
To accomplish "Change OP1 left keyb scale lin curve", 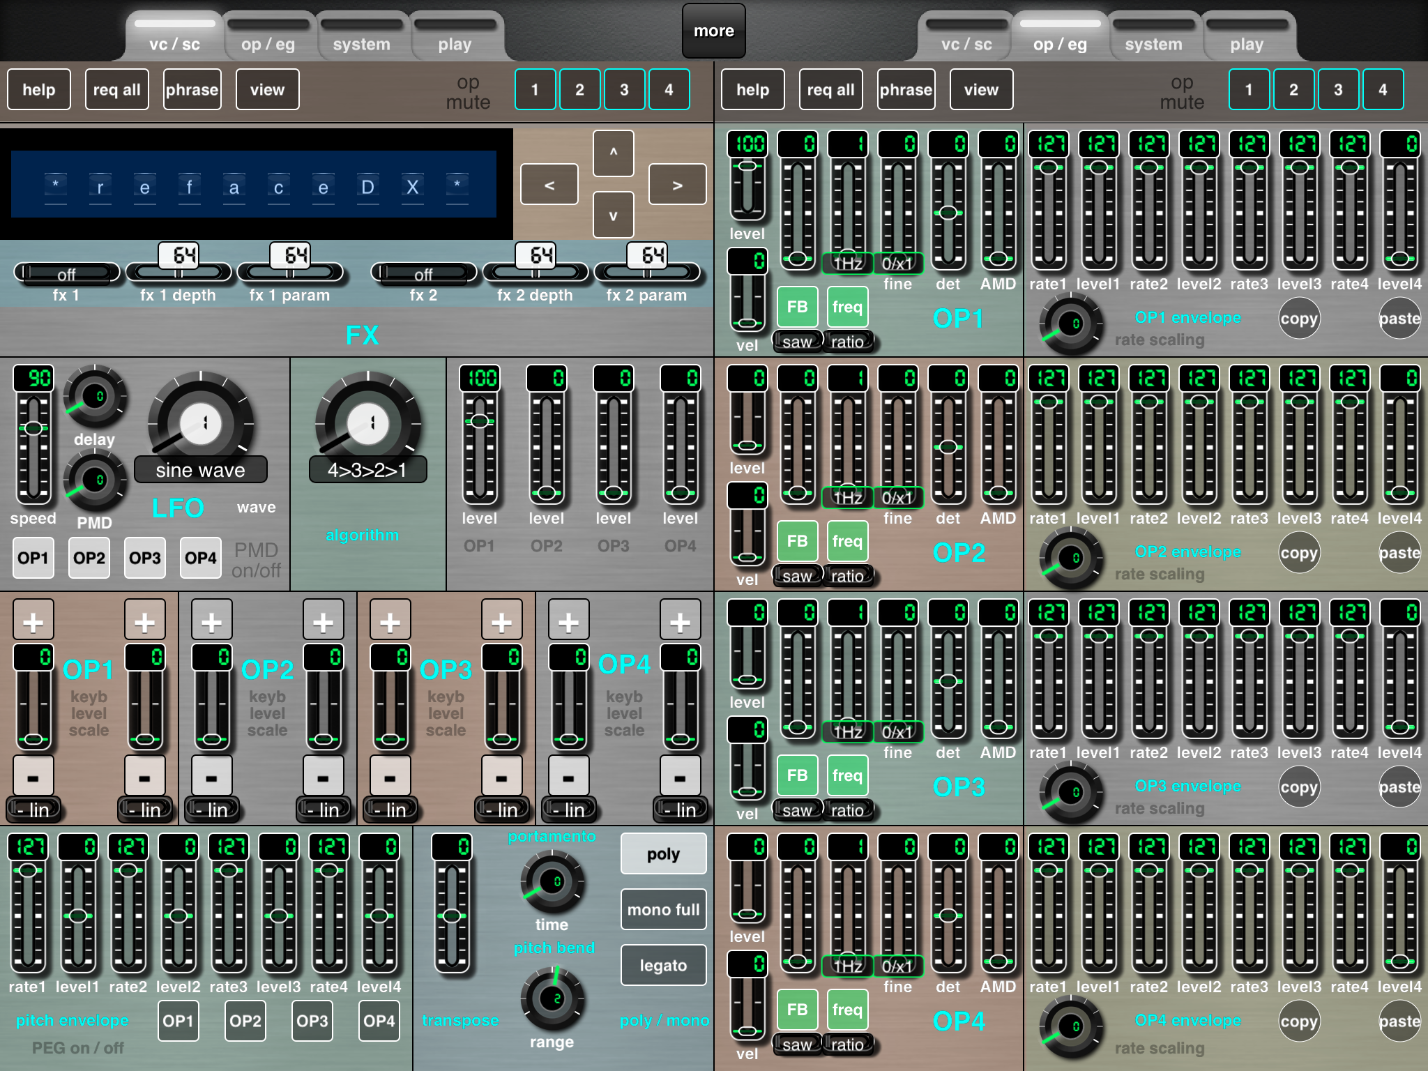I will click(33, 810).
